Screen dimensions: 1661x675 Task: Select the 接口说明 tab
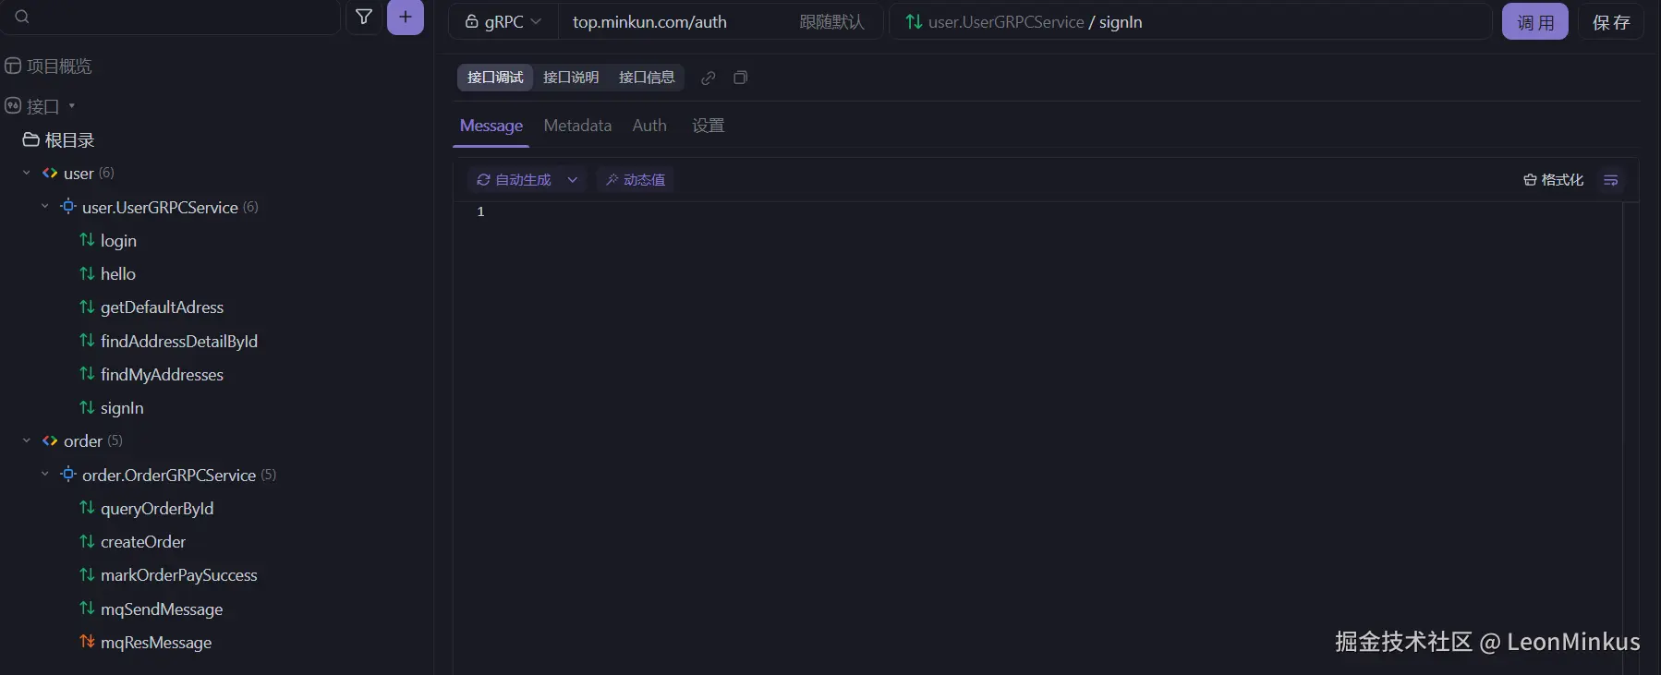click(571, 78)
